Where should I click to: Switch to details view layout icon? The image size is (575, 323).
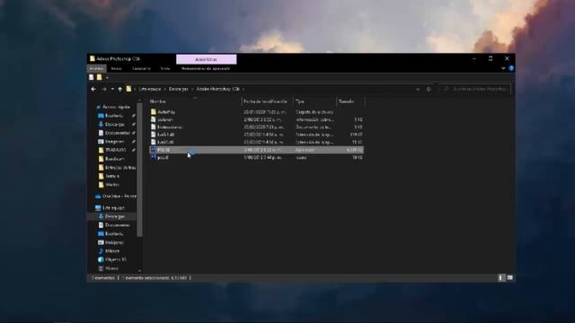pos(501,278)
